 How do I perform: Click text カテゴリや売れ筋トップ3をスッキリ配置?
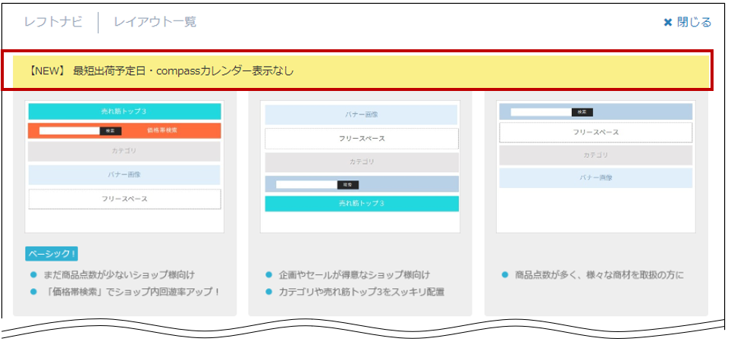click(x=361, y=292)
